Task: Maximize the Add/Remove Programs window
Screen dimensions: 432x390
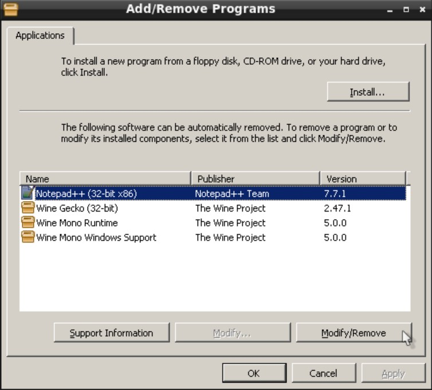Action: 406,10
